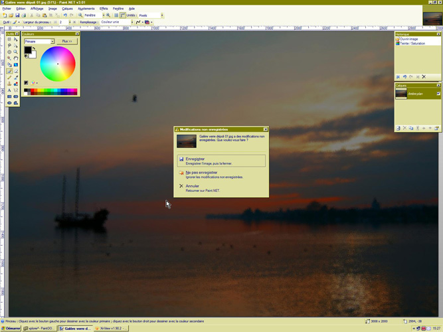Swap primary and secondary colors arrow
This screenshot has width=443, height=332.
coord(35,48)
